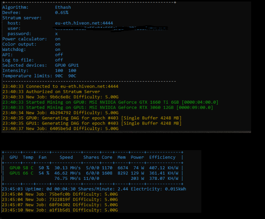Viewport: 265px width, 219px height.
Task: Click 'Authorized on Stratum Server' log line
Action: click(x=51, y=92)
